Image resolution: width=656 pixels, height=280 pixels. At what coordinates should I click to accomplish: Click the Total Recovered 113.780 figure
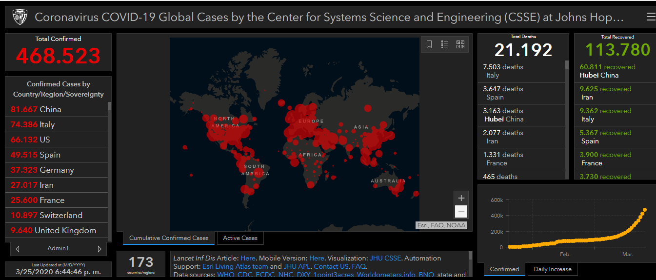(617, 50)
